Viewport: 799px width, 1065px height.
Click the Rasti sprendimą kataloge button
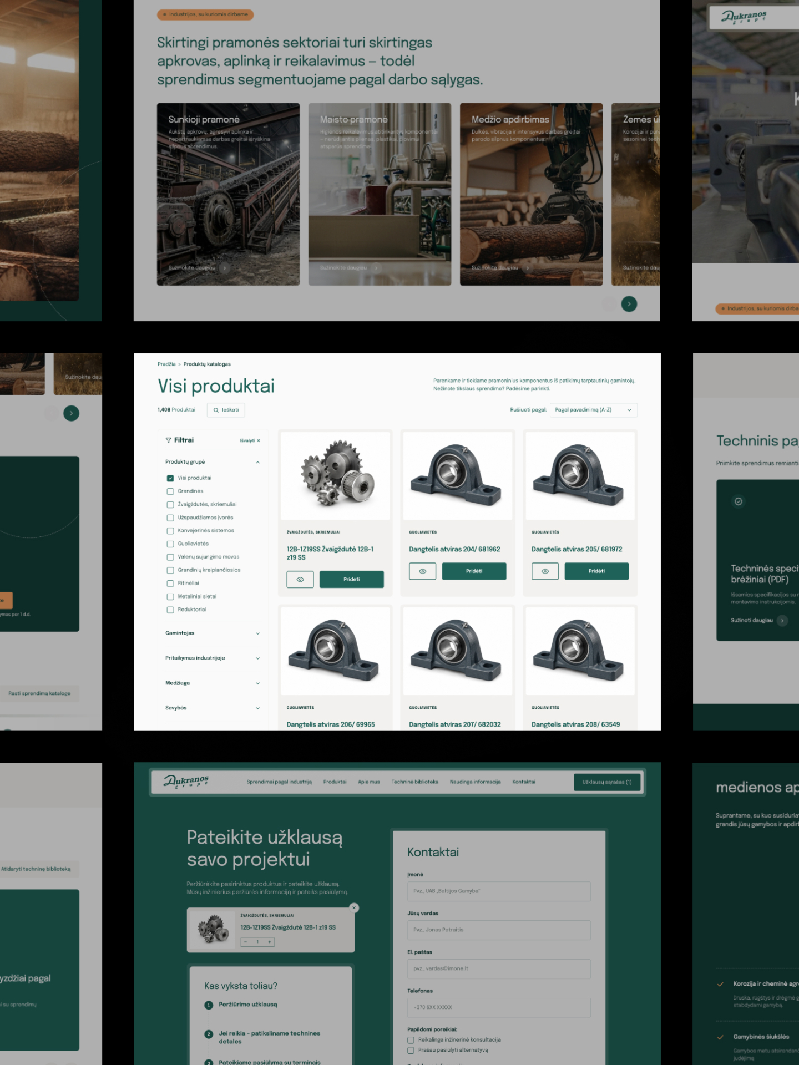click(x=39, y=693)
